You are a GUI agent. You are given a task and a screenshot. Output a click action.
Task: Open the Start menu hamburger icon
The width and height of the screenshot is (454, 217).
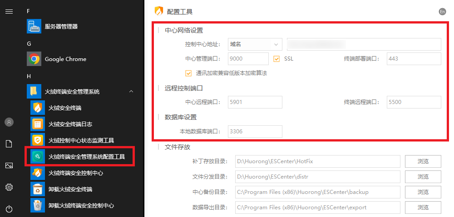(x=9, y=11)
